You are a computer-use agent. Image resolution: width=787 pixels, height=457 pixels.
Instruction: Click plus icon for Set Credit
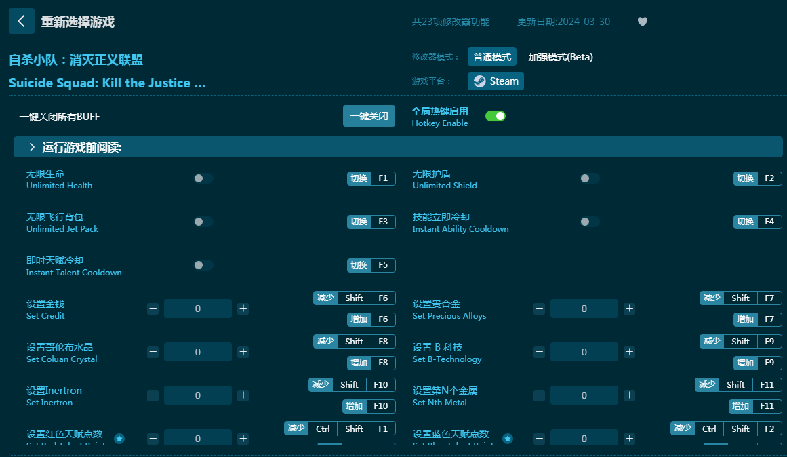(243, 309)
